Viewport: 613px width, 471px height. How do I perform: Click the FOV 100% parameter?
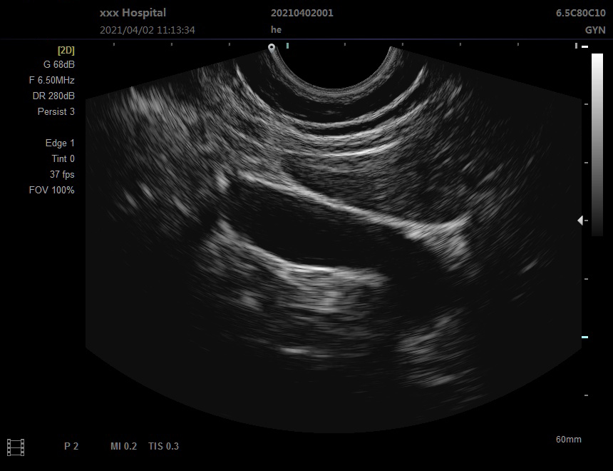pos(51,190)
